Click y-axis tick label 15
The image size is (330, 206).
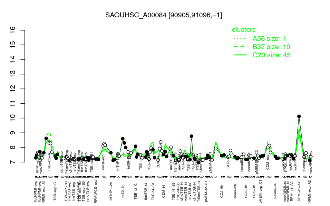point(13,45)
